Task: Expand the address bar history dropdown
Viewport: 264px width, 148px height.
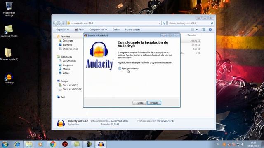Action: tap(160, 23)
